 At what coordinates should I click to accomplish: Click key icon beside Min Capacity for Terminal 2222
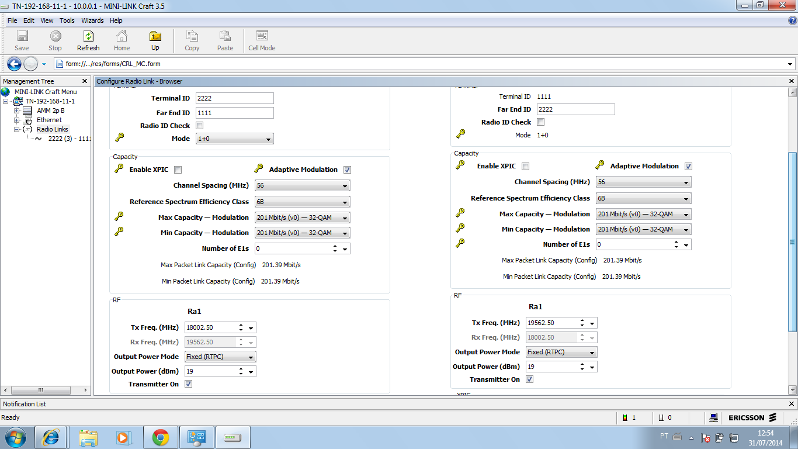point(119,232)
